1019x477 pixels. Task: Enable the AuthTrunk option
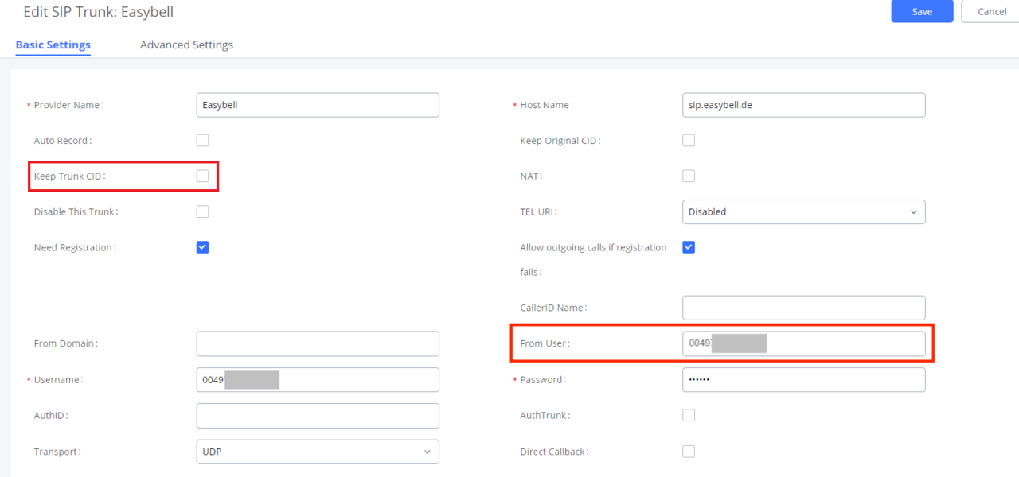[x=689, y=415]
